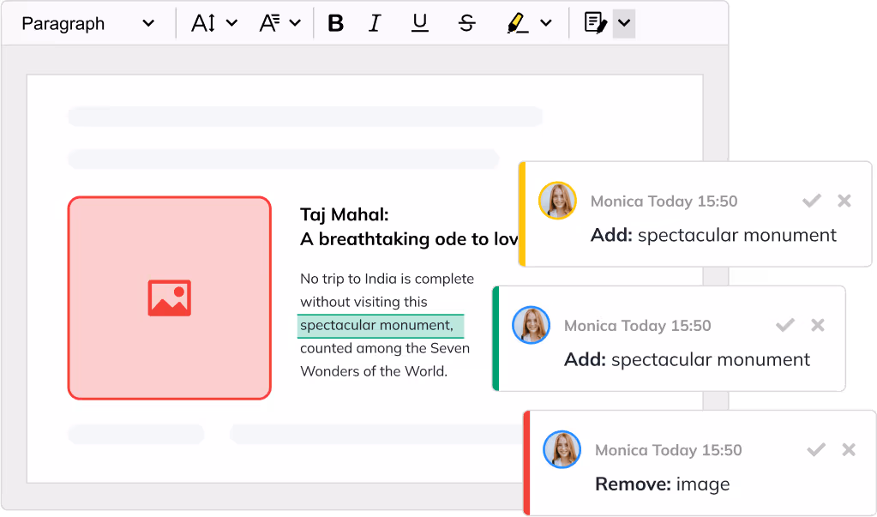Image resolution: width=877 pixels, height=517 pixels.
Task: Open the Paragraph heading dropdown
Action: pyautogui.click(x=87, y=24)
